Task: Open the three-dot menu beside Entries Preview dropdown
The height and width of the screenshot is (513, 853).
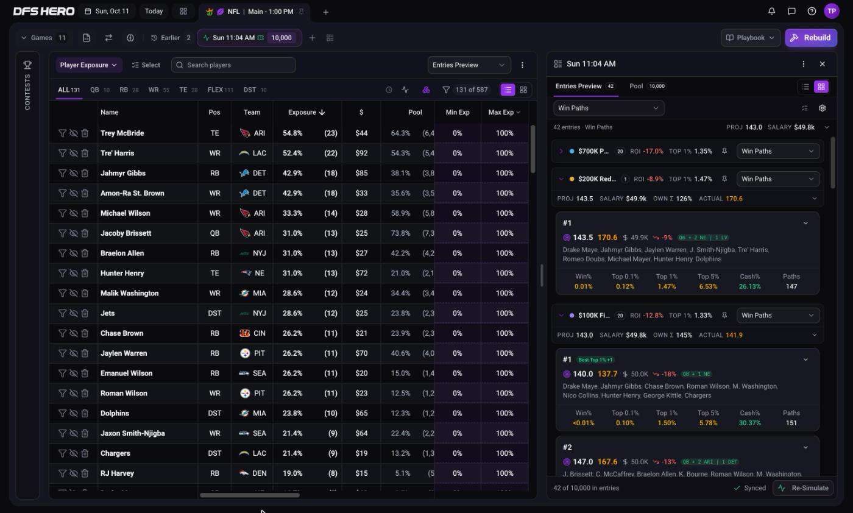Action: 522,65
